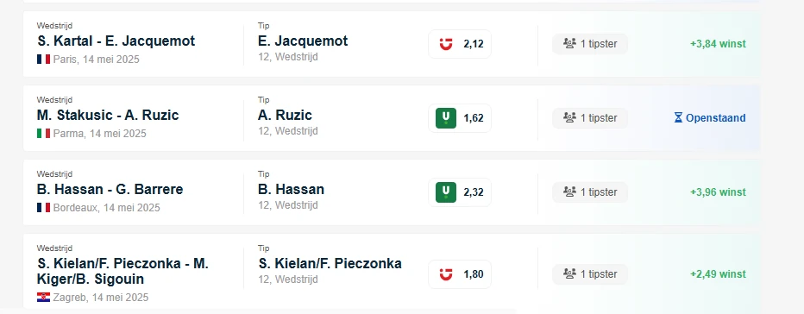Click the Italian flag next to Parma
Screen dimensions: 804x314
43,134
